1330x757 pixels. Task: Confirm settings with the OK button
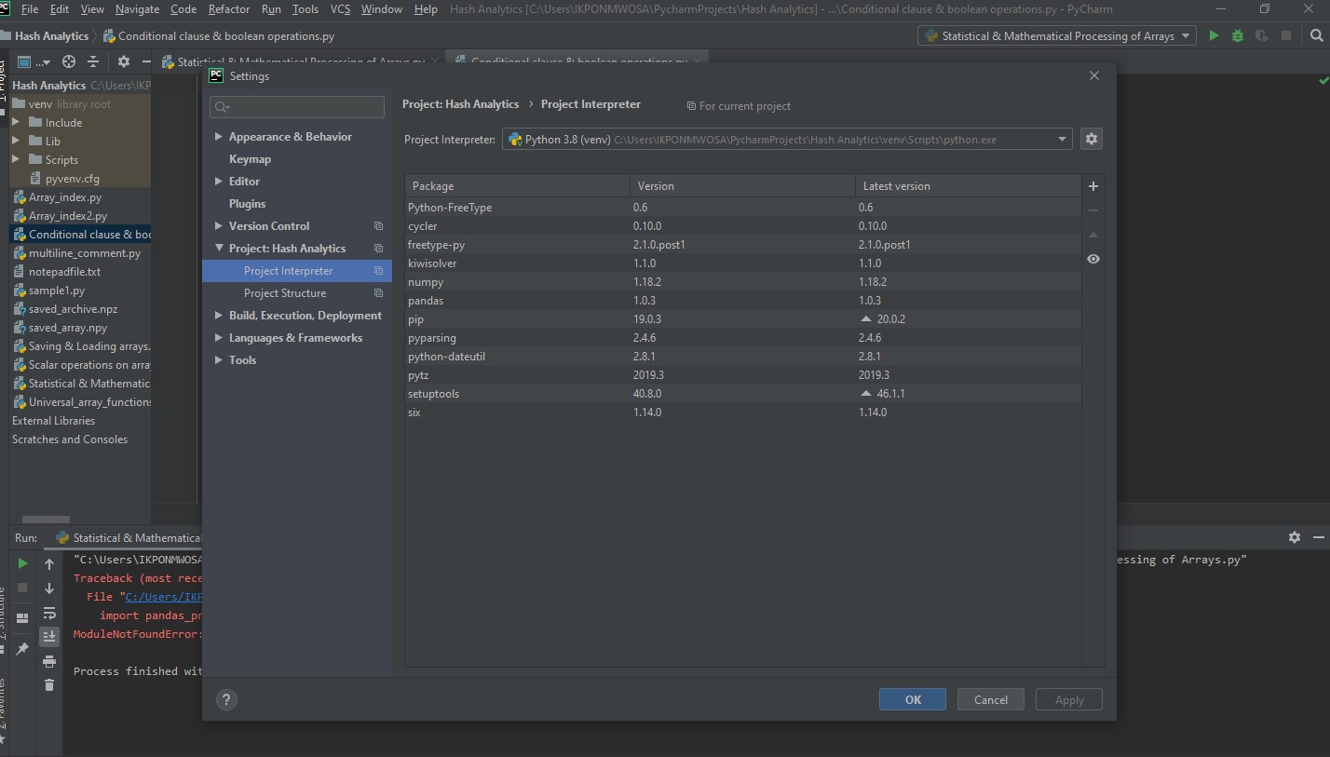coord(912,698)
